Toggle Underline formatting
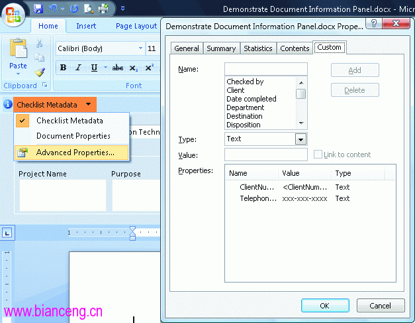 click(94, 68)
